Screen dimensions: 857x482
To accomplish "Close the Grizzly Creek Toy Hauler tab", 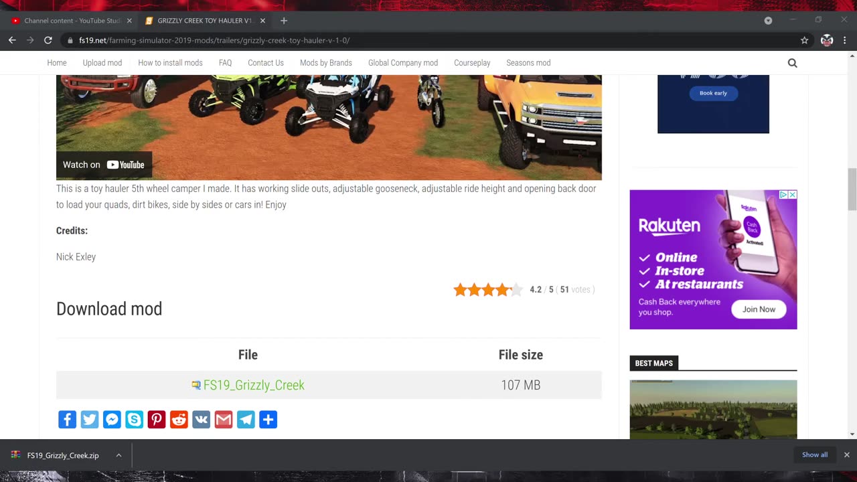I will tap(264, 21).
